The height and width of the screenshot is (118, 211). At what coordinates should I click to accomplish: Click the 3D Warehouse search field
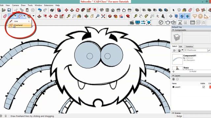coord(196,50)
